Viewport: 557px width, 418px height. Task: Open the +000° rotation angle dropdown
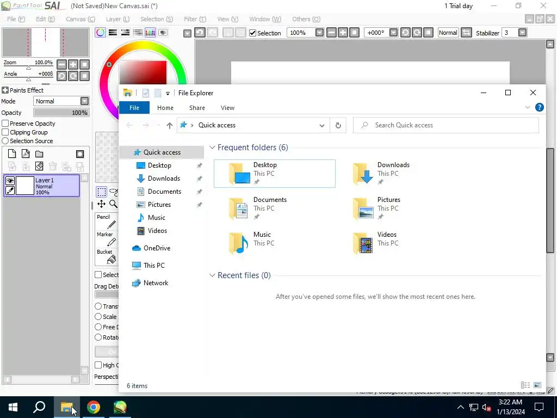(393, 33)
